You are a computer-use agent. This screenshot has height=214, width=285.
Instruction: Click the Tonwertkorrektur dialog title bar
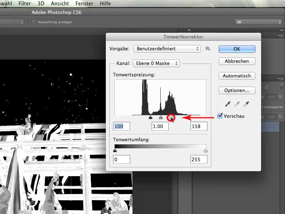point(183,37)
